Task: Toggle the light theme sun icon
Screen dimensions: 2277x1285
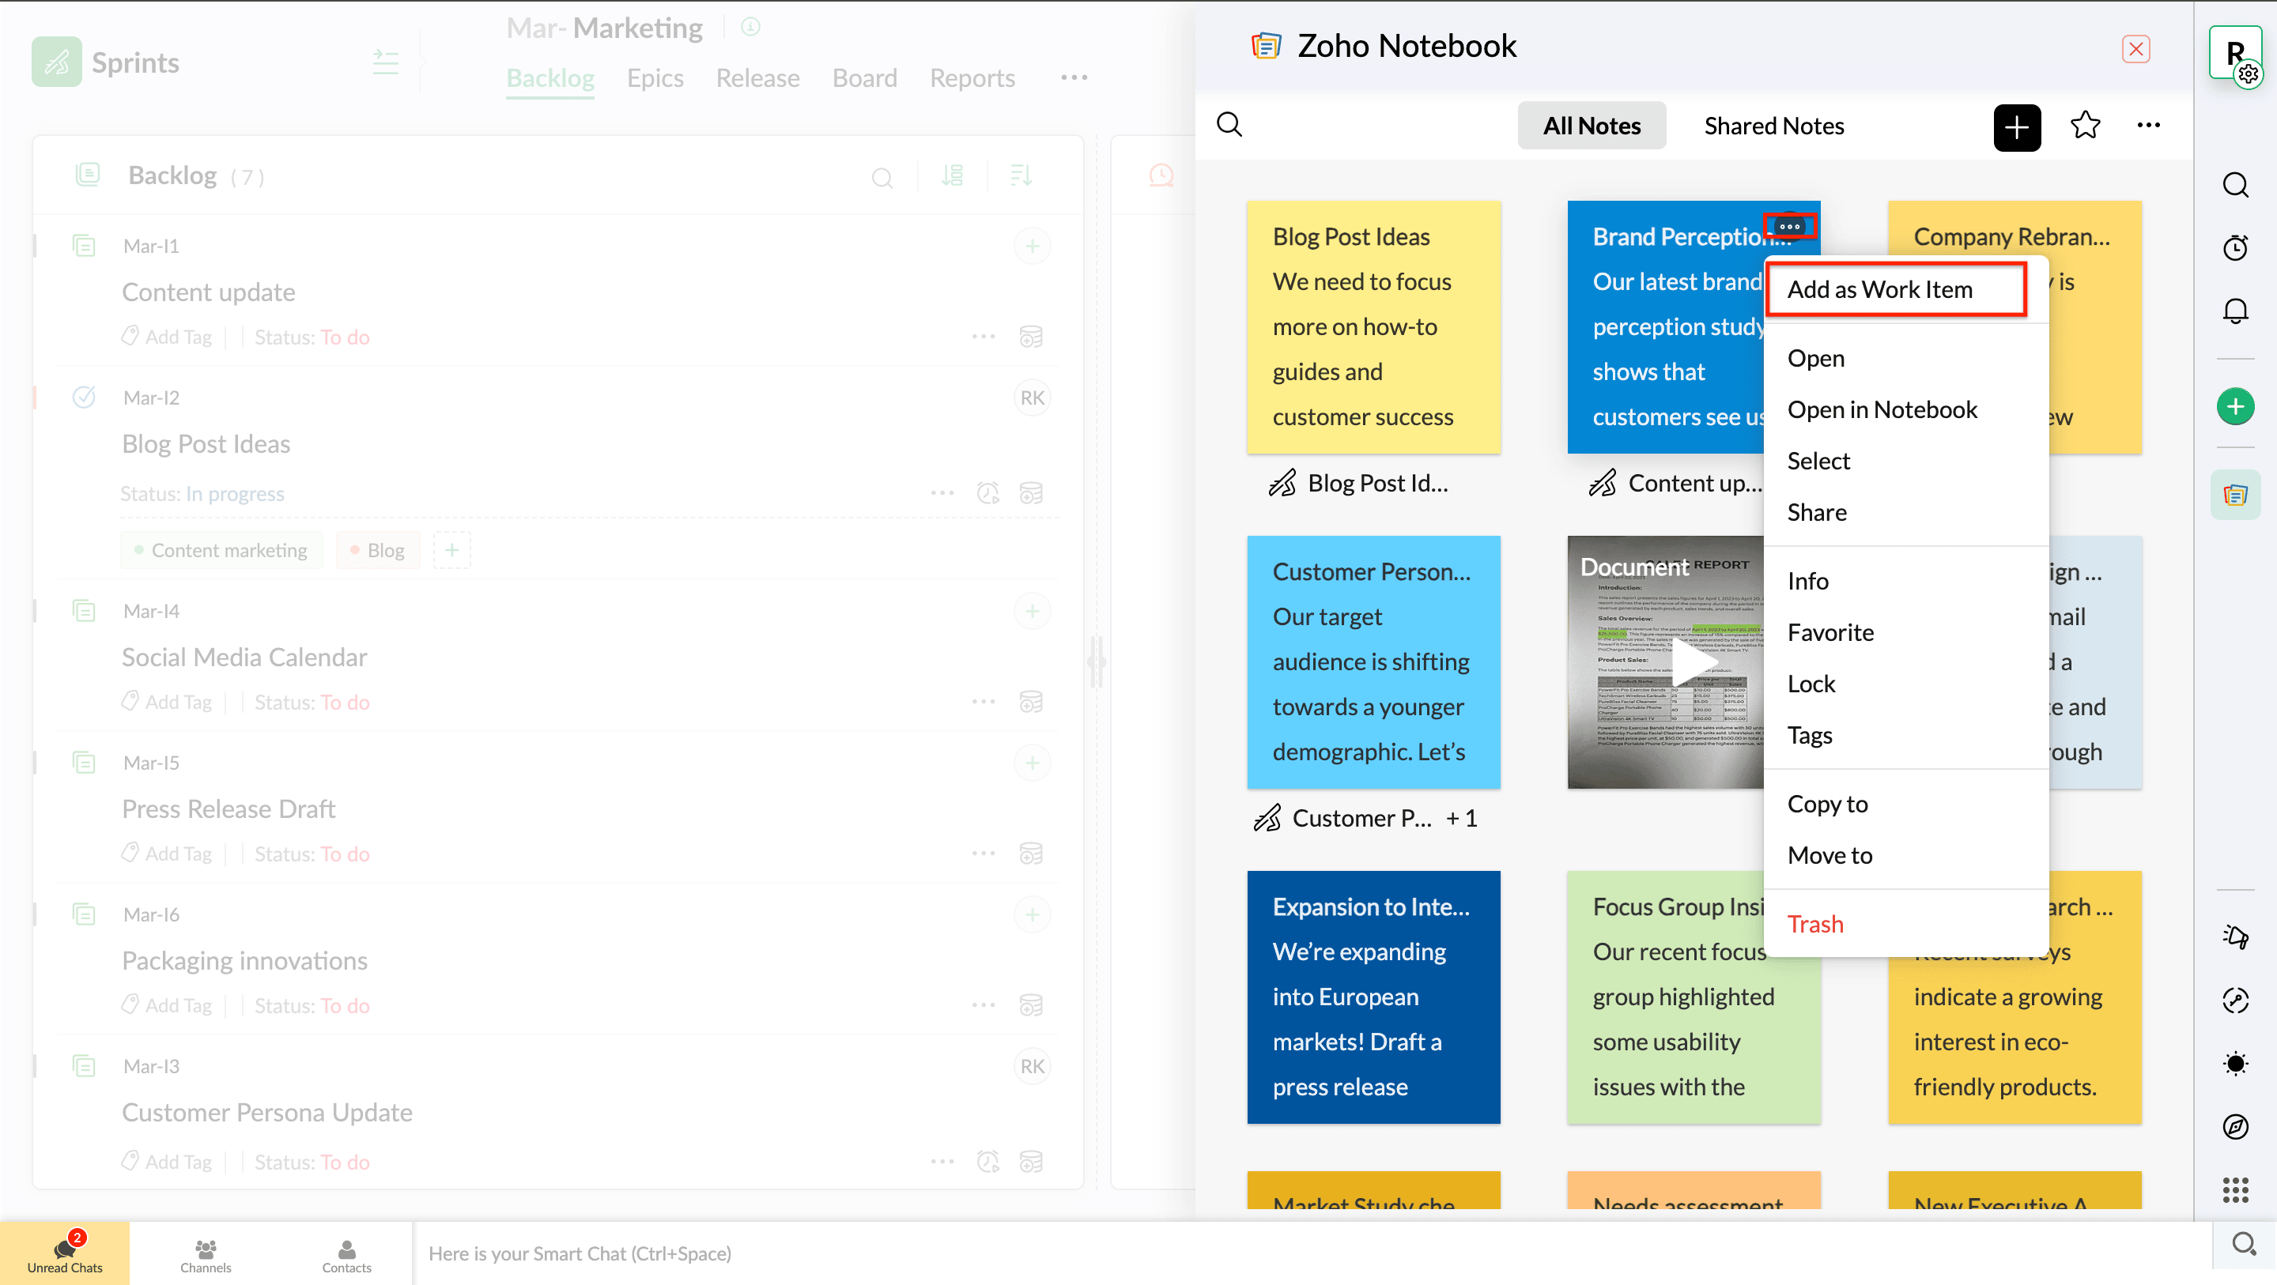Action: point(2234,1063)
